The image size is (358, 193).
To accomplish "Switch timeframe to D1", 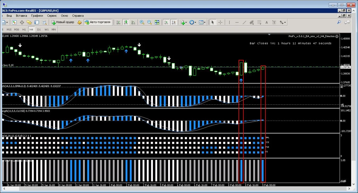I will 39,29.
